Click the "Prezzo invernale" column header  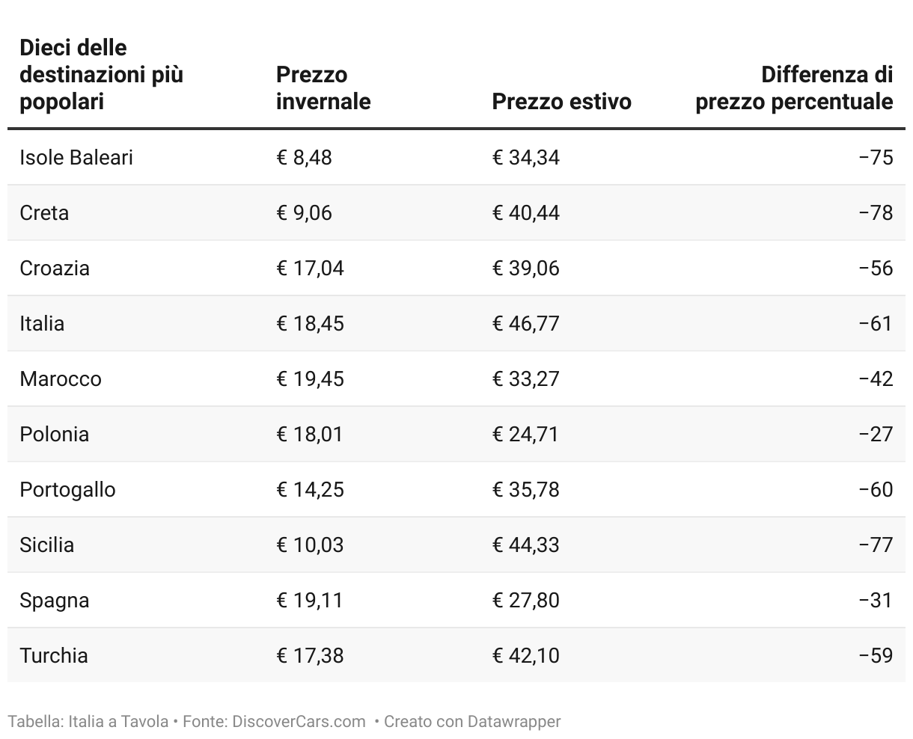[x=323, y=88]
